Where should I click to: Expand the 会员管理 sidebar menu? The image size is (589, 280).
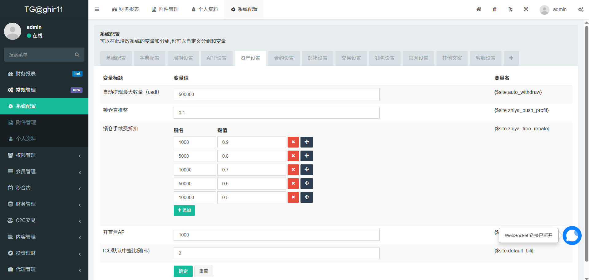point(44,171)
